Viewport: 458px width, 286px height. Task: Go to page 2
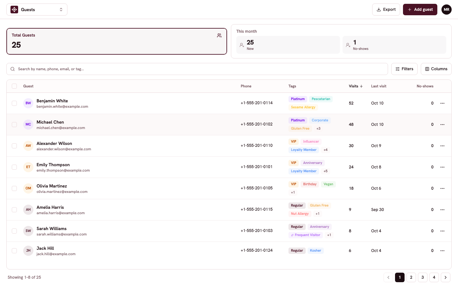pyautogui.click(x=411, y=277)
